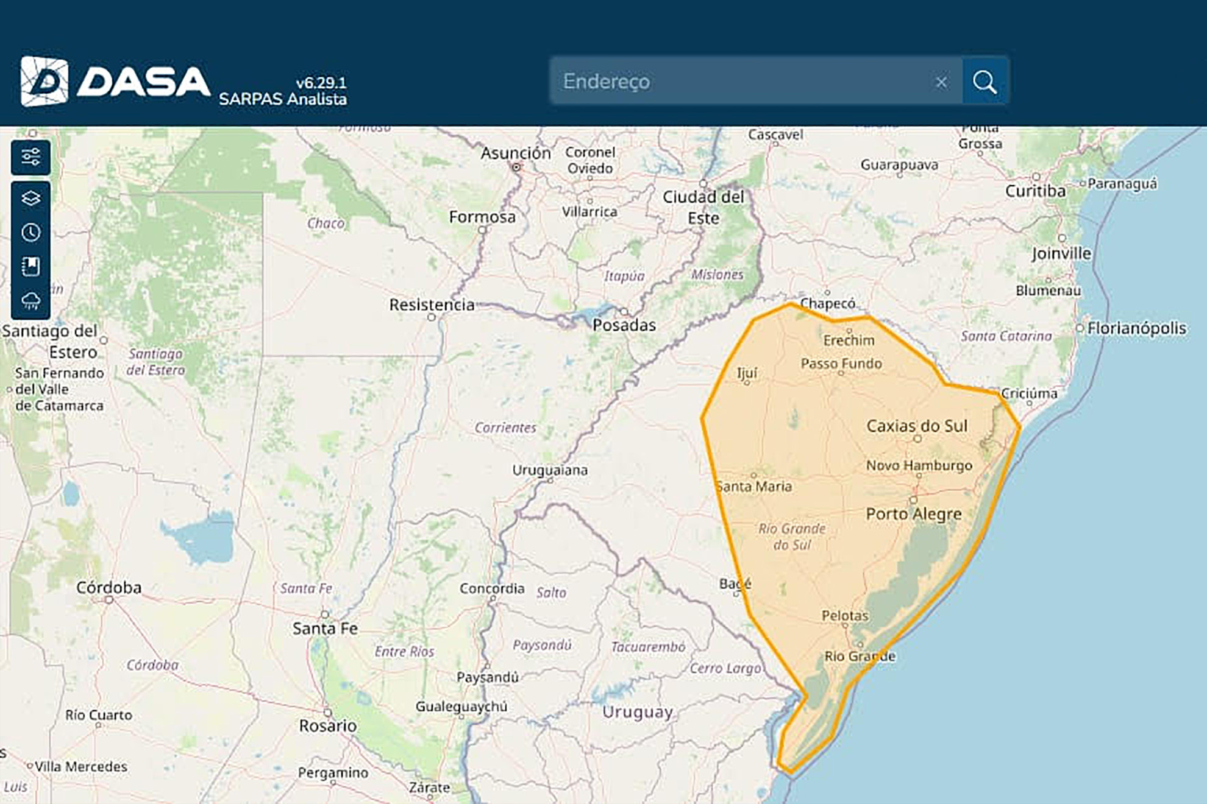Click the Porto Alegre city label
This screenshot has height=804, width=1207.
(913, 514)
